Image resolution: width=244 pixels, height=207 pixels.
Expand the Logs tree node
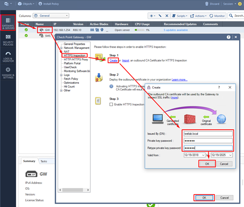(x=61, y=75)
